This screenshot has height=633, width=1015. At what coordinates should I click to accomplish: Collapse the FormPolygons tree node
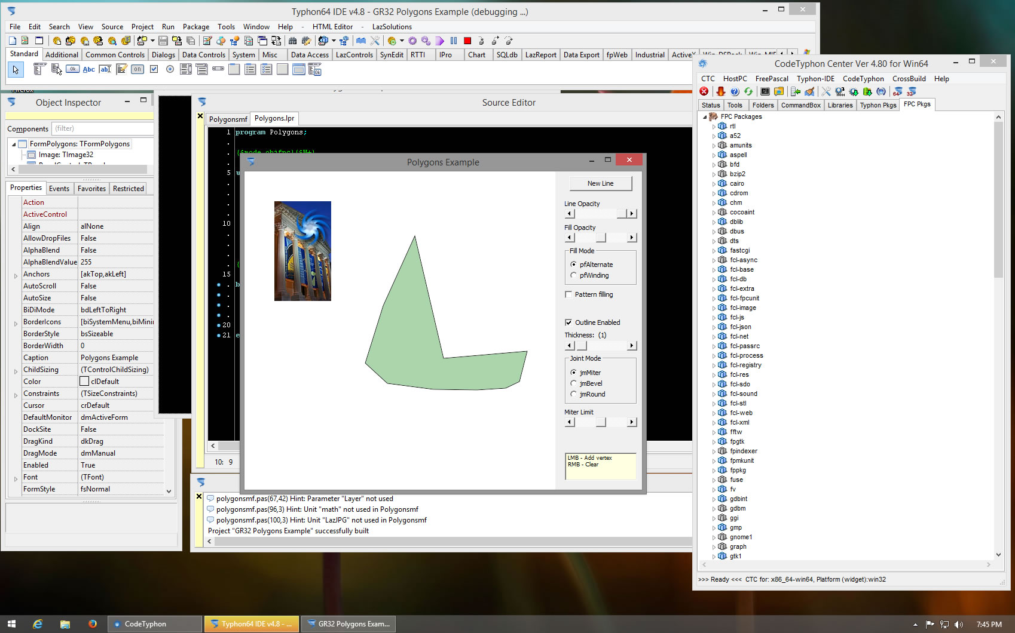14,145
